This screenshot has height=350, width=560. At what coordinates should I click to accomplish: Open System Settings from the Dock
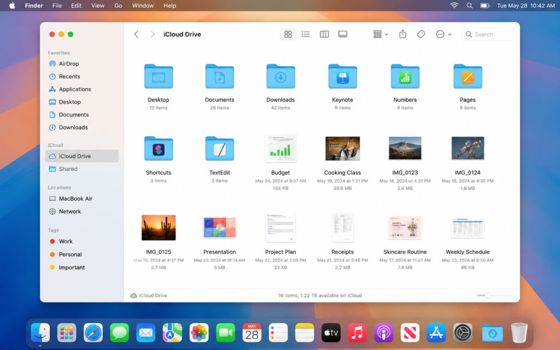pos(463,333)
